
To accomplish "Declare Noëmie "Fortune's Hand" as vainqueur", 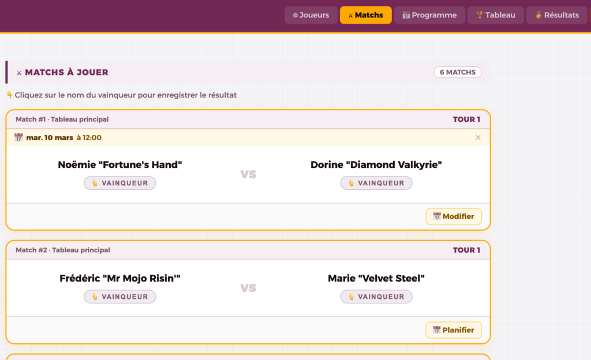I will coord(120,183).
